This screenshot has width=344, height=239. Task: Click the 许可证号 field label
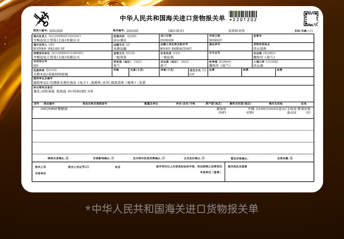point(214,53)
